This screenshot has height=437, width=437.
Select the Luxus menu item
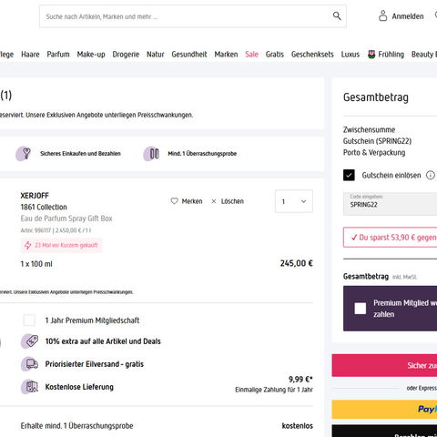tap(351, 55)
